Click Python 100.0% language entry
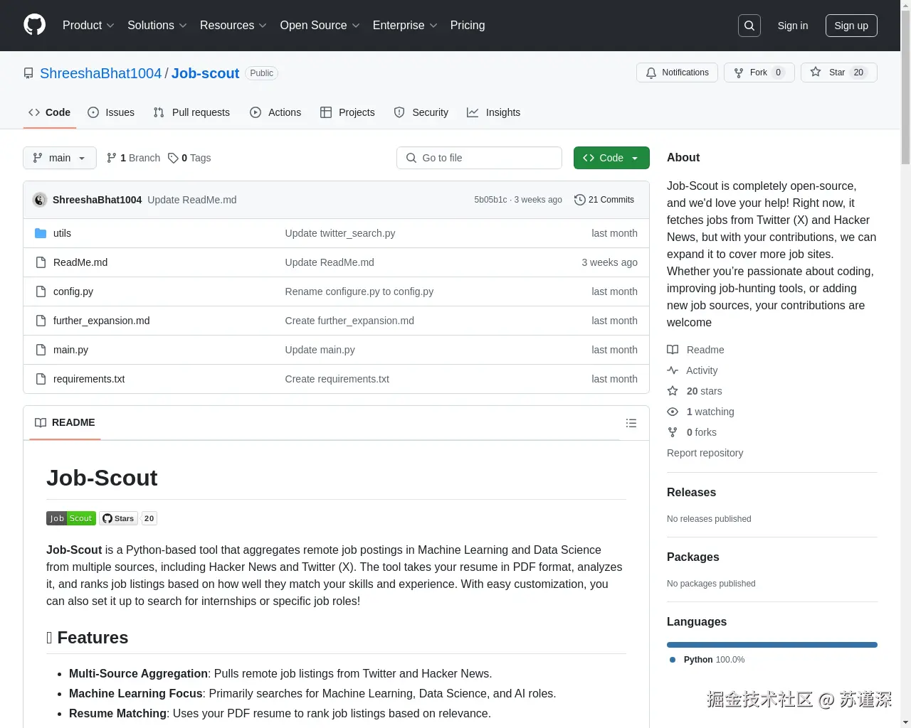Image resolution: width=911 pixels, height=728 pixels. click(x=707, y=660)
